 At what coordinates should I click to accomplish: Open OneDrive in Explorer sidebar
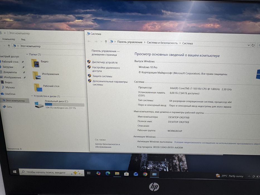[x=10, y=94]
